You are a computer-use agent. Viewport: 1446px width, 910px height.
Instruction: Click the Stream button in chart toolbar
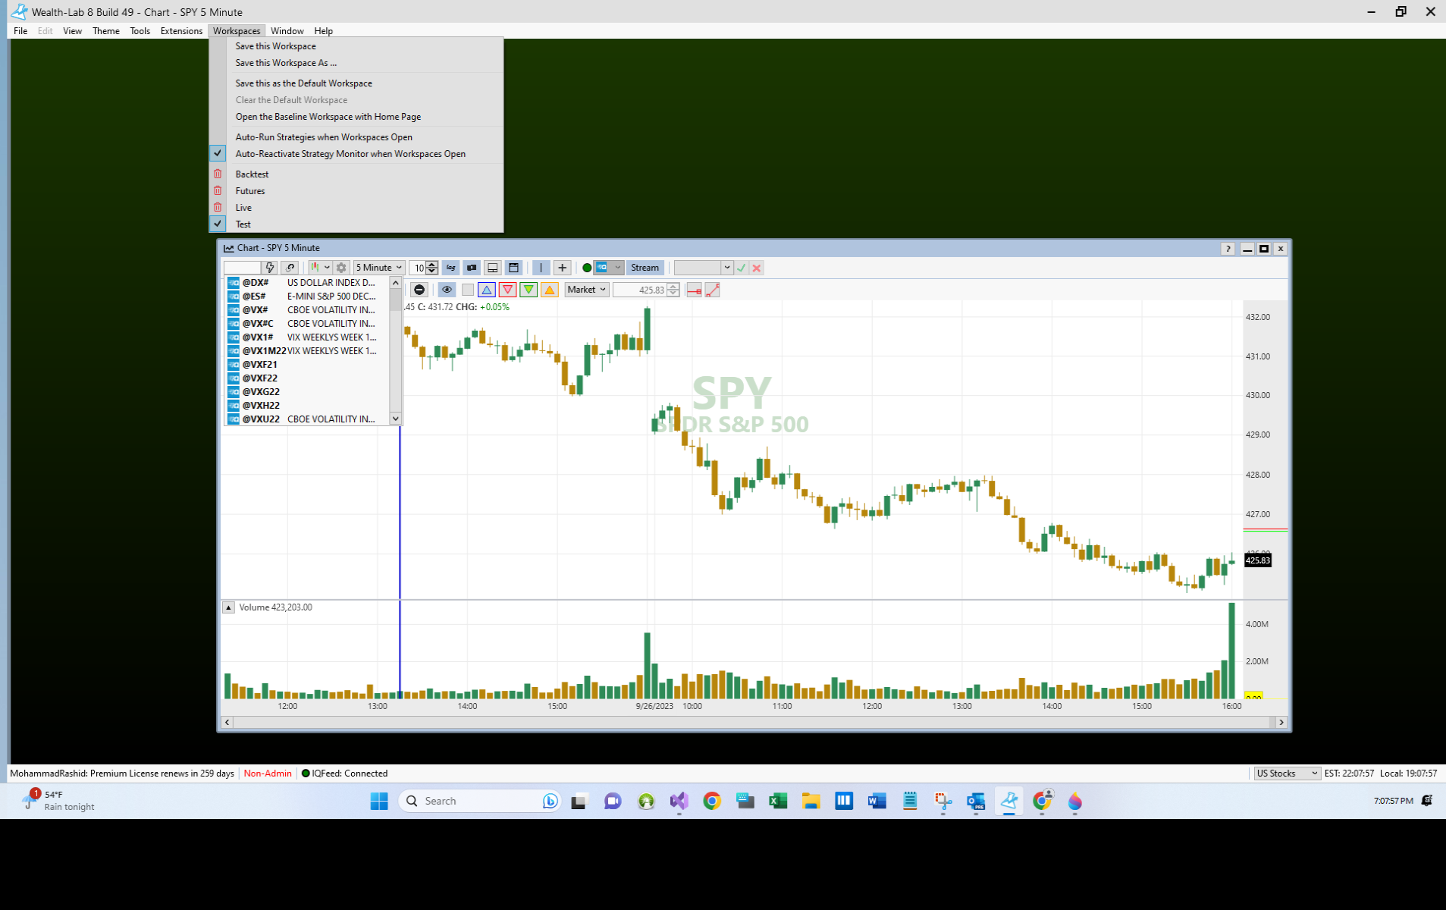[645, 268]
